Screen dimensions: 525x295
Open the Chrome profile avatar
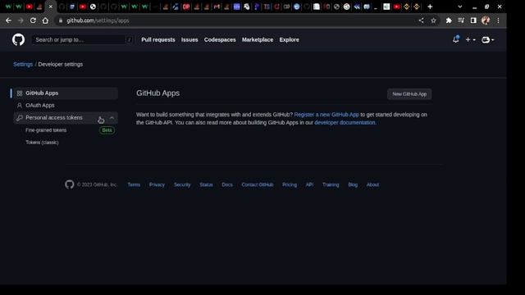tap(486, 20)
